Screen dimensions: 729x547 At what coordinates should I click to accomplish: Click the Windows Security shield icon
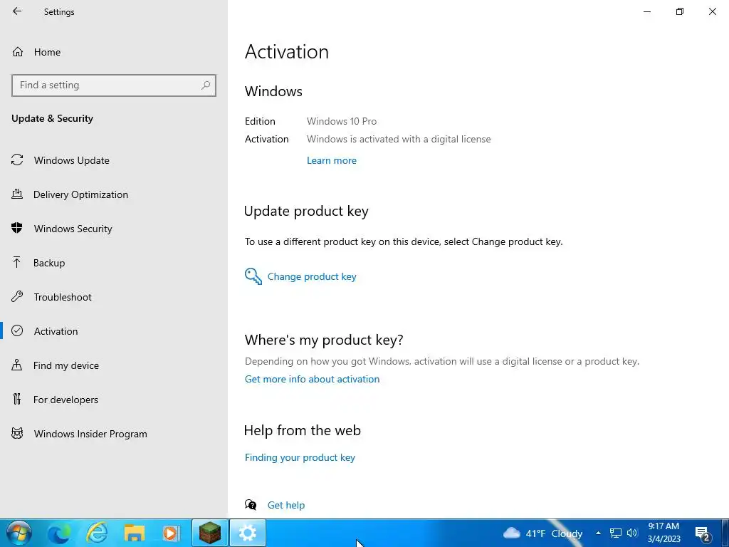click(x=17, y=228)
